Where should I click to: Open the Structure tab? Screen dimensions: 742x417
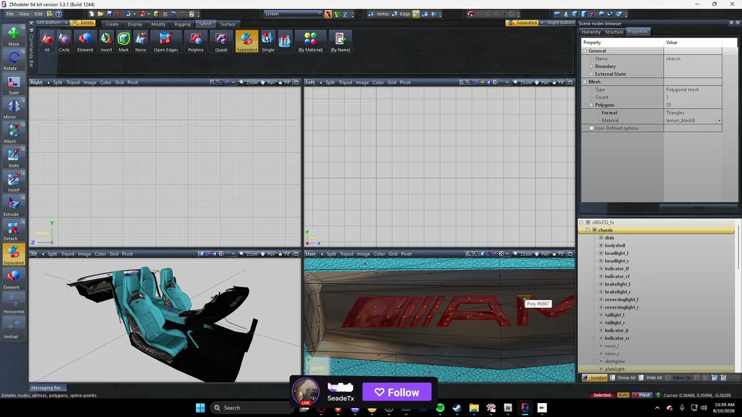pos(614,32)
